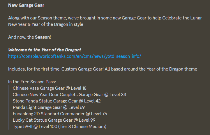Click the 'Lucky Cat Statue Garage Gear' line
This screenshot has height=135, width=210.
pyautogui.click(x=54, y=120)
